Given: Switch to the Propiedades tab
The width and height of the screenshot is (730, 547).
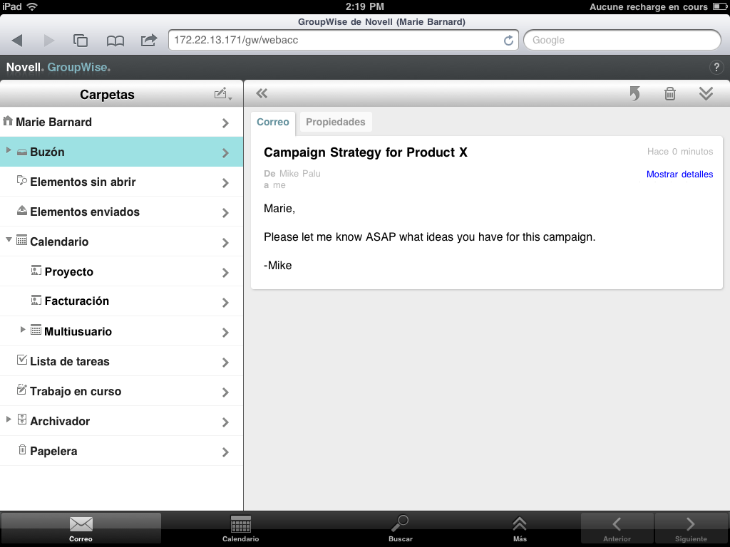Looking at the screenshot, I should tap(336, 122).
